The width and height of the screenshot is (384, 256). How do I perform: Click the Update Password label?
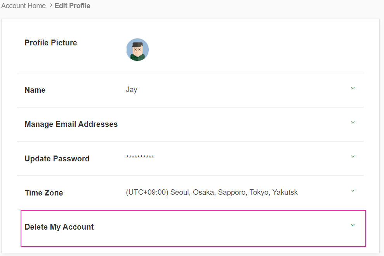click(57, 159)
